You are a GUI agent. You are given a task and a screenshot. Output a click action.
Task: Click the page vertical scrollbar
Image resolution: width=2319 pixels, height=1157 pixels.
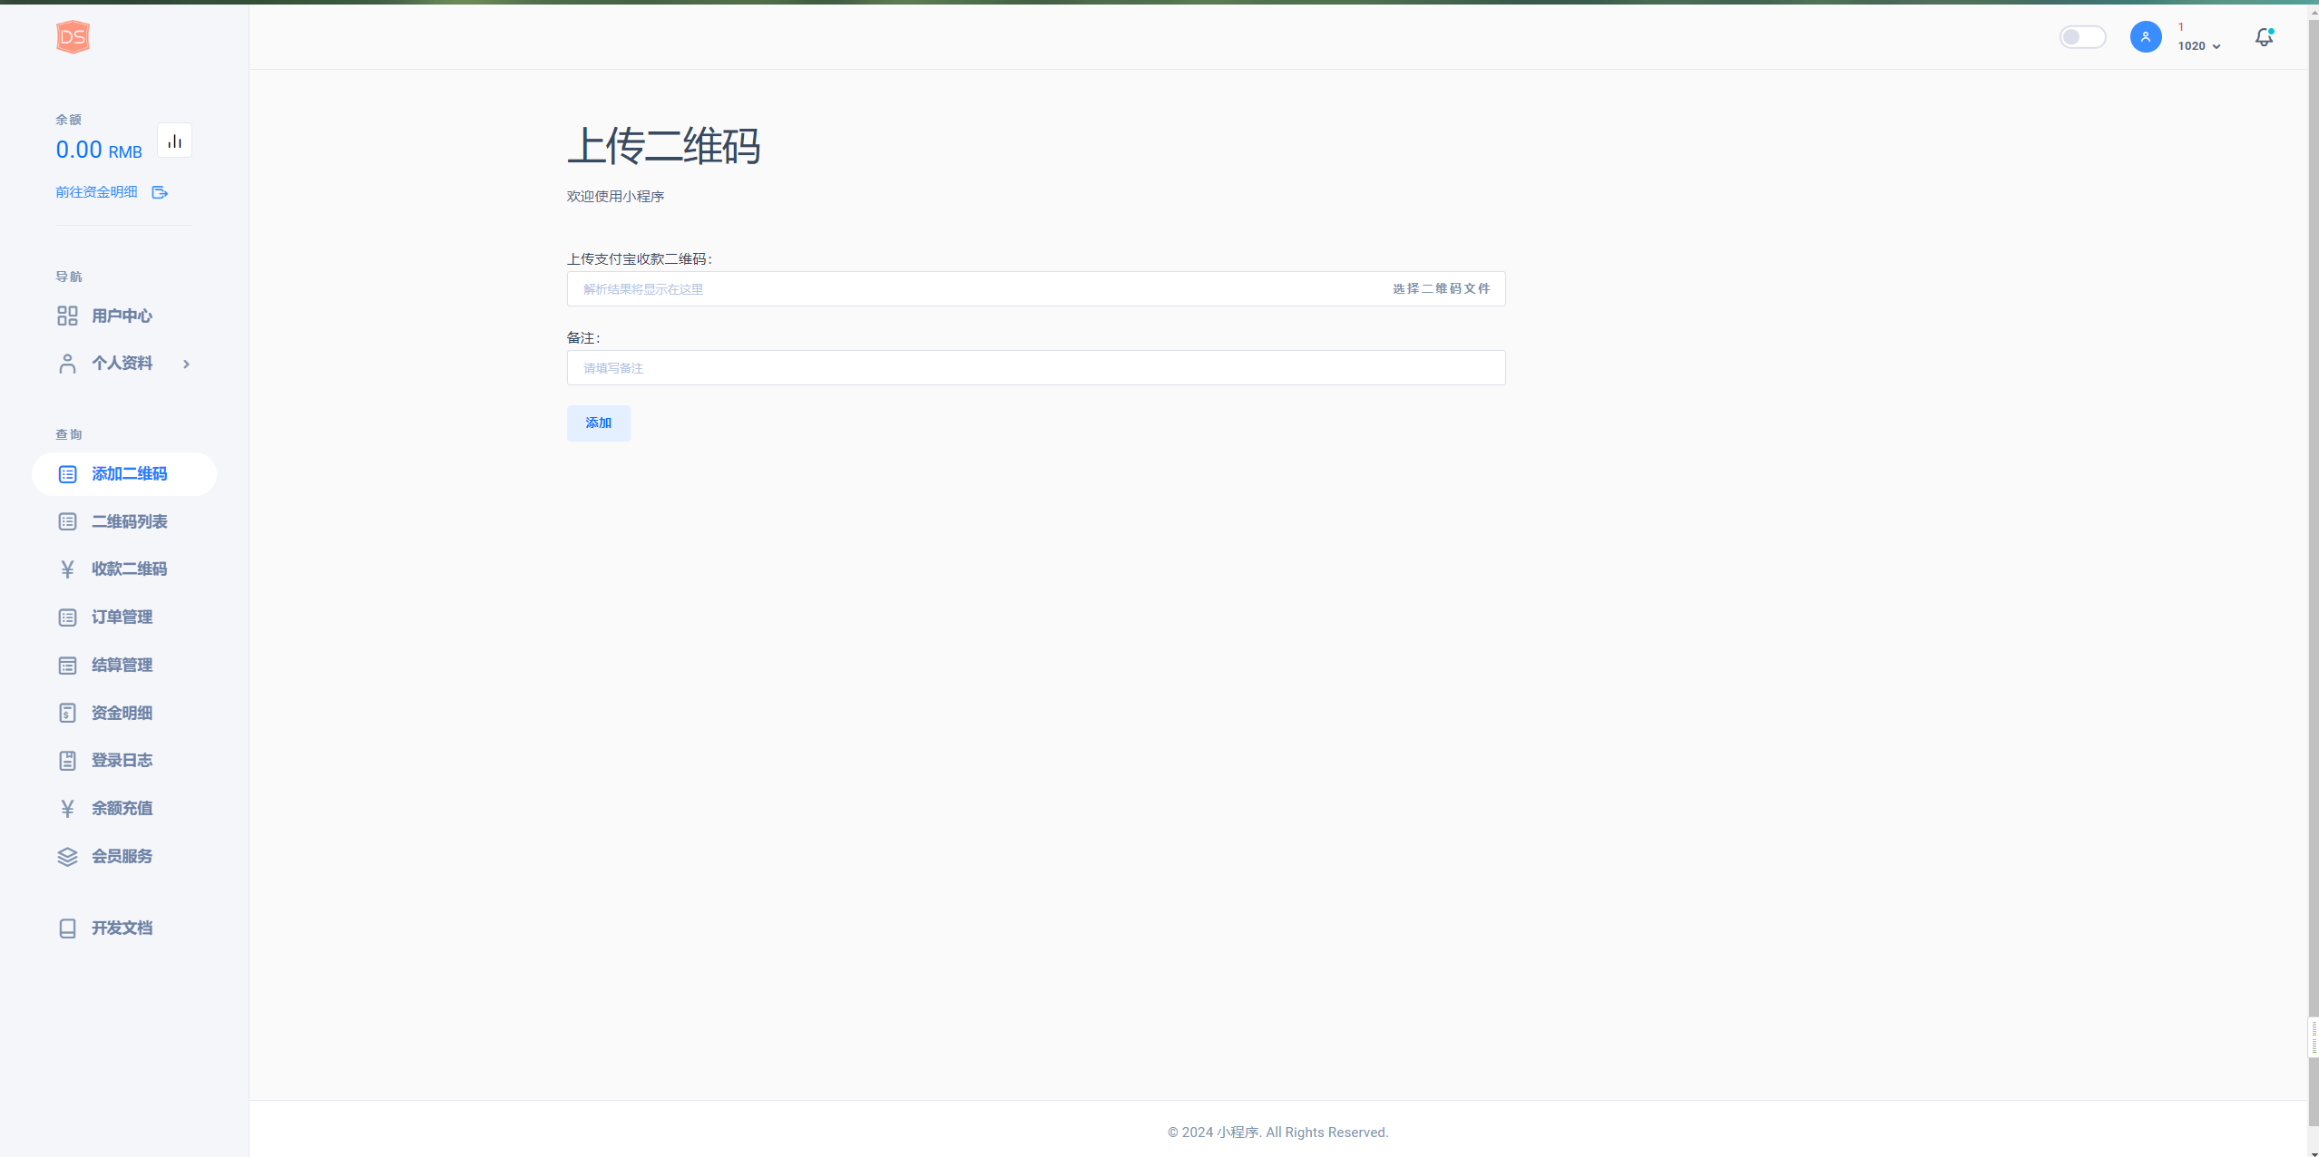click(2313, 544)
